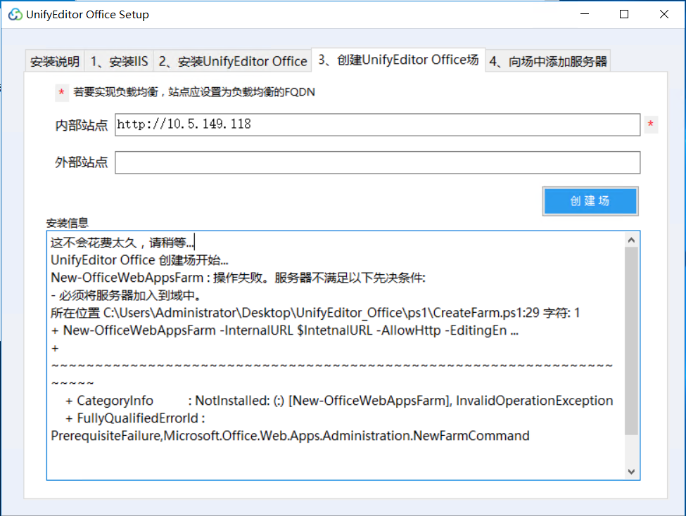Viewport: 686px width, 516px height.
Task: Click the 'New-OfficeWebAppsFarm : 操作失败' error line
Action: coord(238,278)
